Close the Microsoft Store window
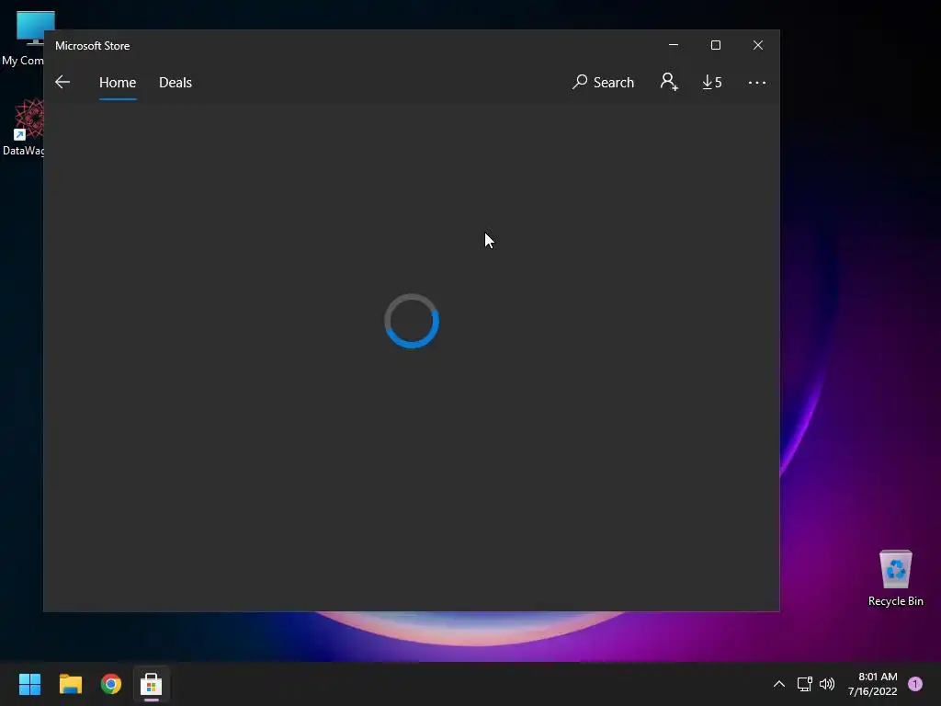This screenshot has height=706, width=941. [758, 45]
